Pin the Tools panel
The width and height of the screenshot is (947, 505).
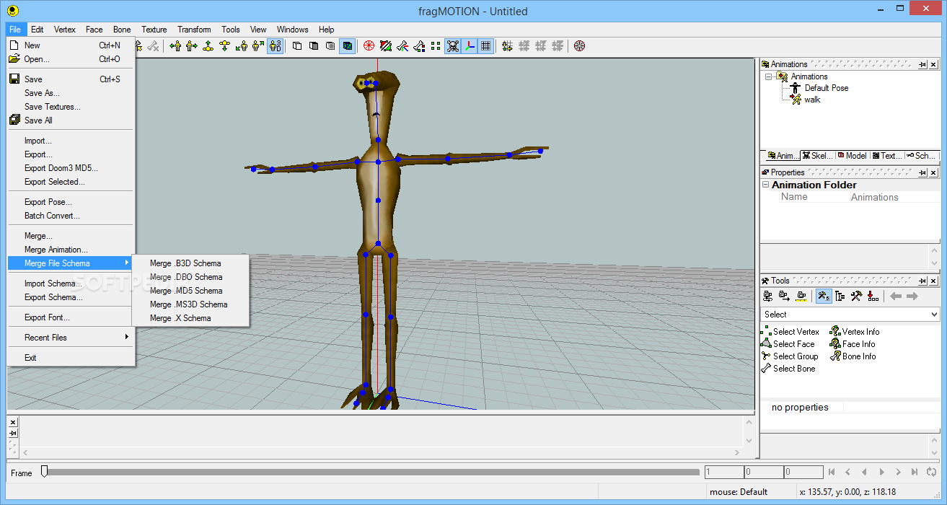pos(922,281)
